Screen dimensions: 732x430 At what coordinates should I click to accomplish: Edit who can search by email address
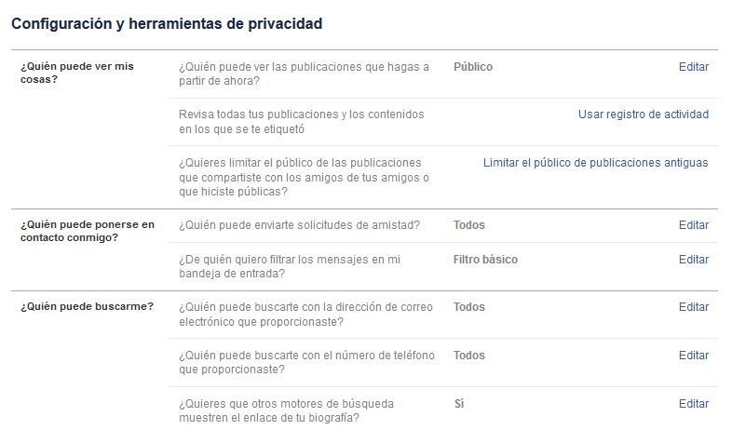[693, 307]
